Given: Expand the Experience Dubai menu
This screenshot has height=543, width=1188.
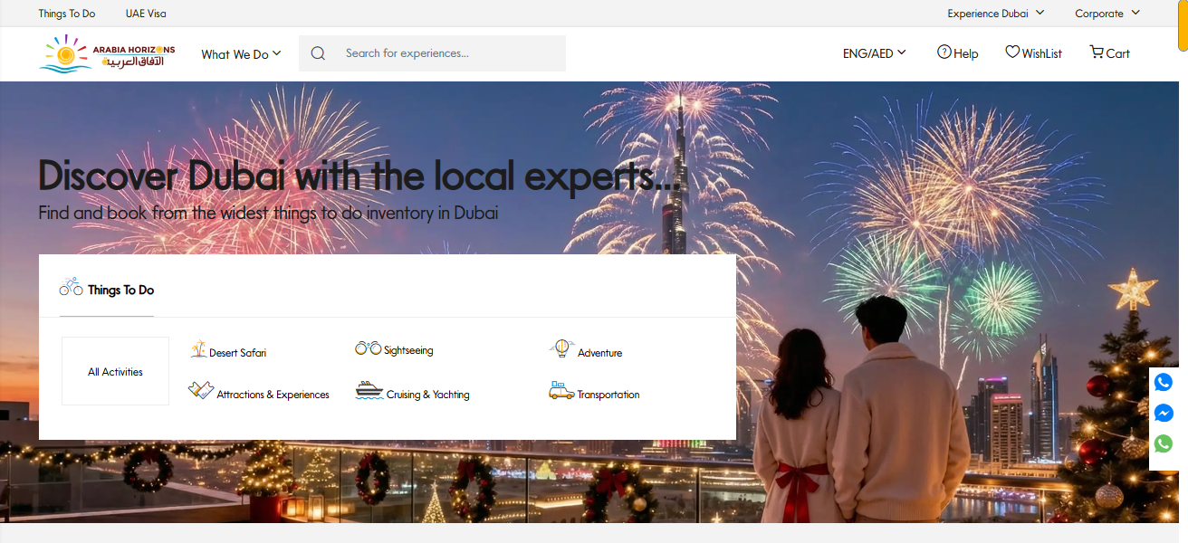Looking at the screenshot, I should pos(995,14).
